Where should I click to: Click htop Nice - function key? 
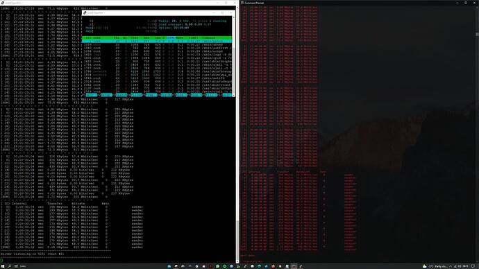click(x=181, y=95)
